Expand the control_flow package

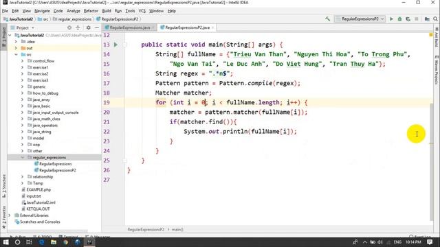click(22, 61)
